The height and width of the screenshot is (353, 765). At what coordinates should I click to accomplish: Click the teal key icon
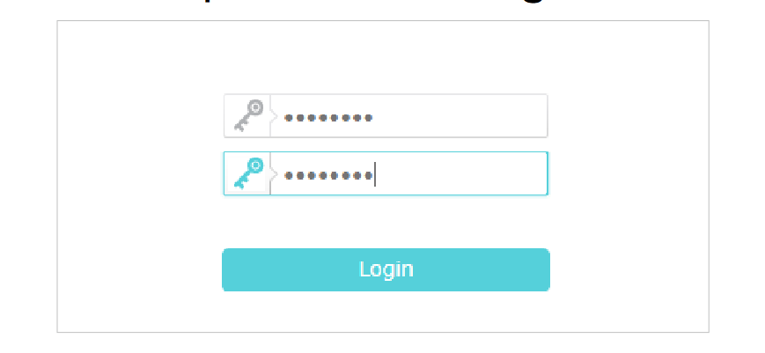pyautogui.click(x=249, y=173)
